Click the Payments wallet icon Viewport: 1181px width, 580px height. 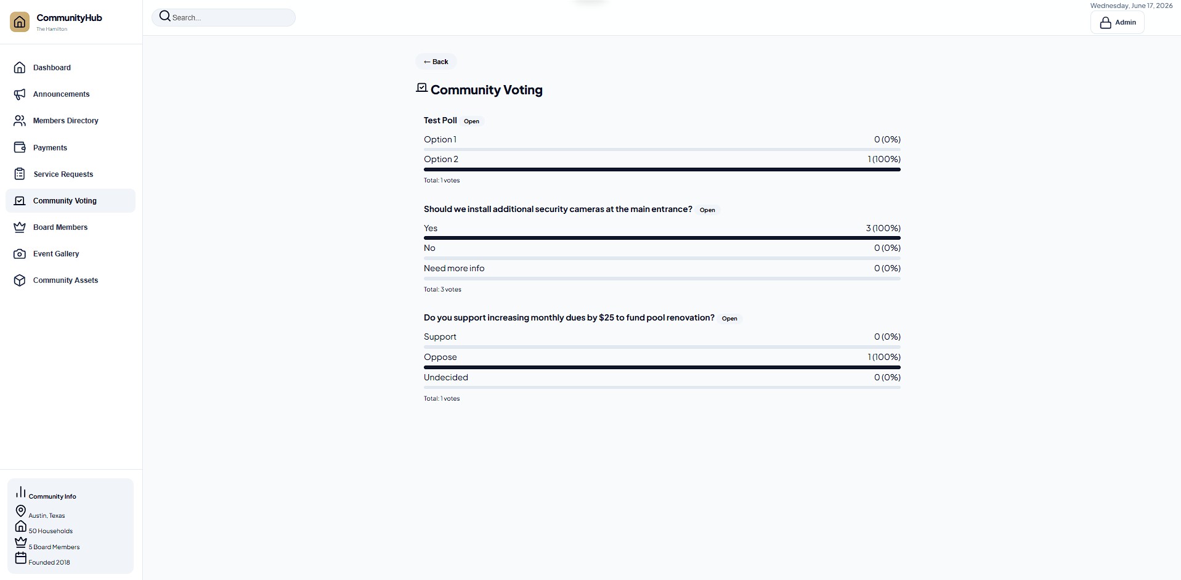pyautogui.click(x=20, y=147)
